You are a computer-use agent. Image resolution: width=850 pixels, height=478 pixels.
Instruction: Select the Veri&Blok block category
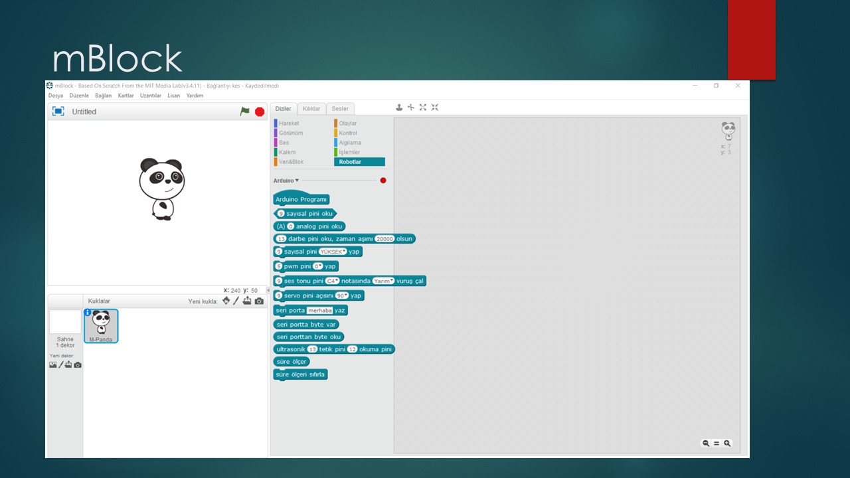tap(291, 162)
